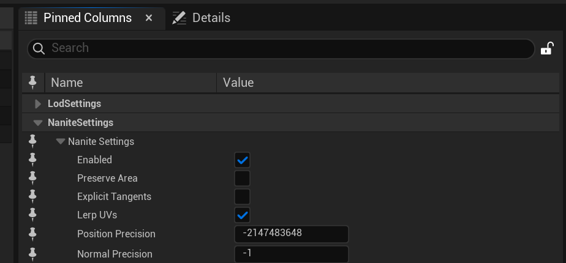
Task: Unpin the Explicit Tangents row
Action: [x=32, y=196]
